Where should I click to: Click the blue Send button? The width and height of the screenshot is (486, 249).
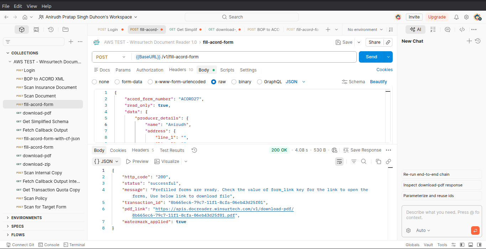(371, 57)
